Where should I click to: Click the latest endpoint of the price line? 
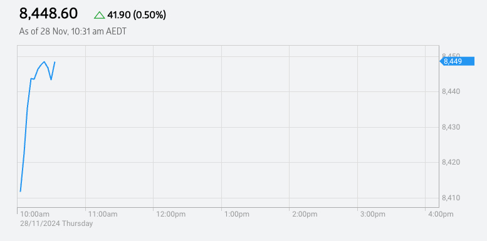pyautogui.click(x=55, y=62)
